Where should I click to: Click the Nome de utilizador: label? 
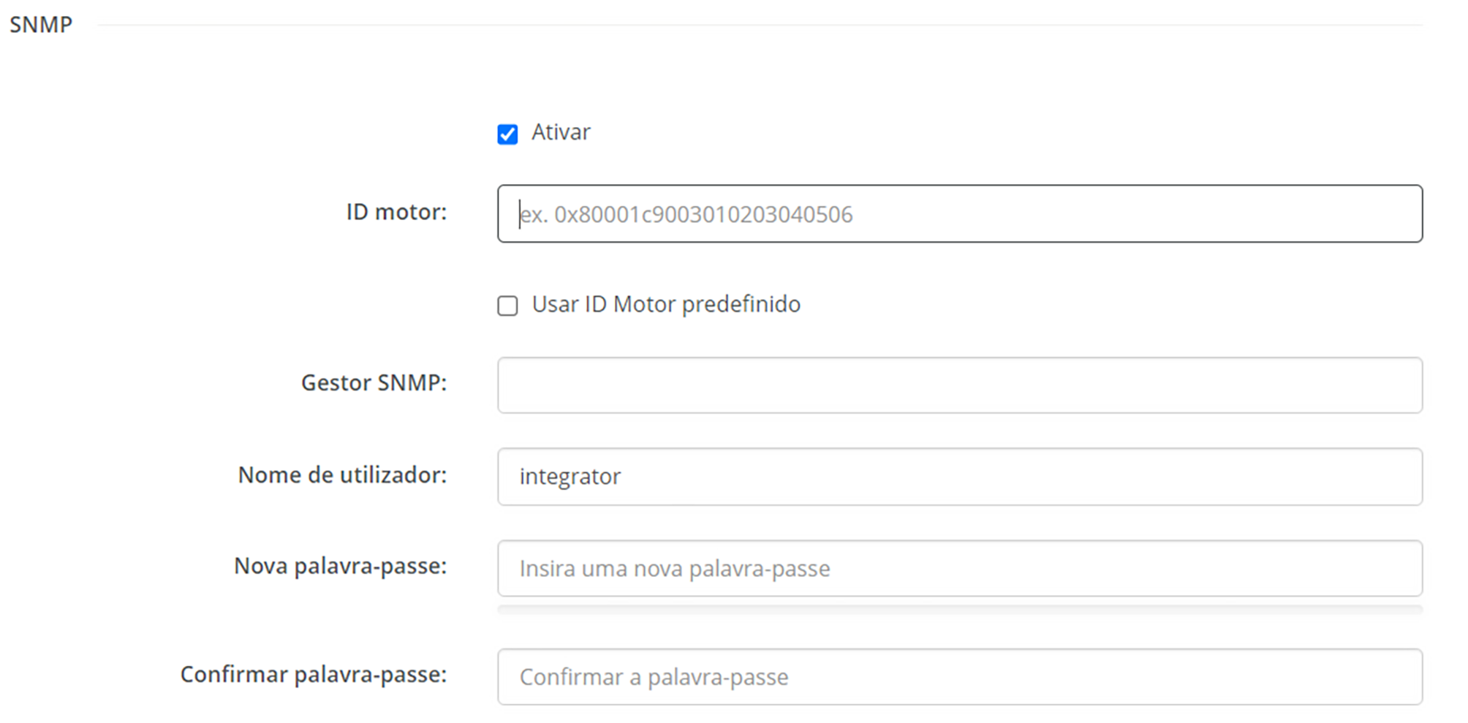342,475
